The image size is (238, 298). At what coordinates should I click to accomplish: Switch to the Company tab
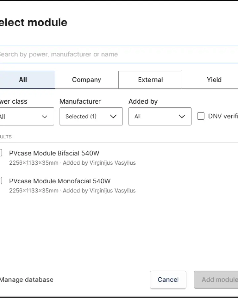87,80
